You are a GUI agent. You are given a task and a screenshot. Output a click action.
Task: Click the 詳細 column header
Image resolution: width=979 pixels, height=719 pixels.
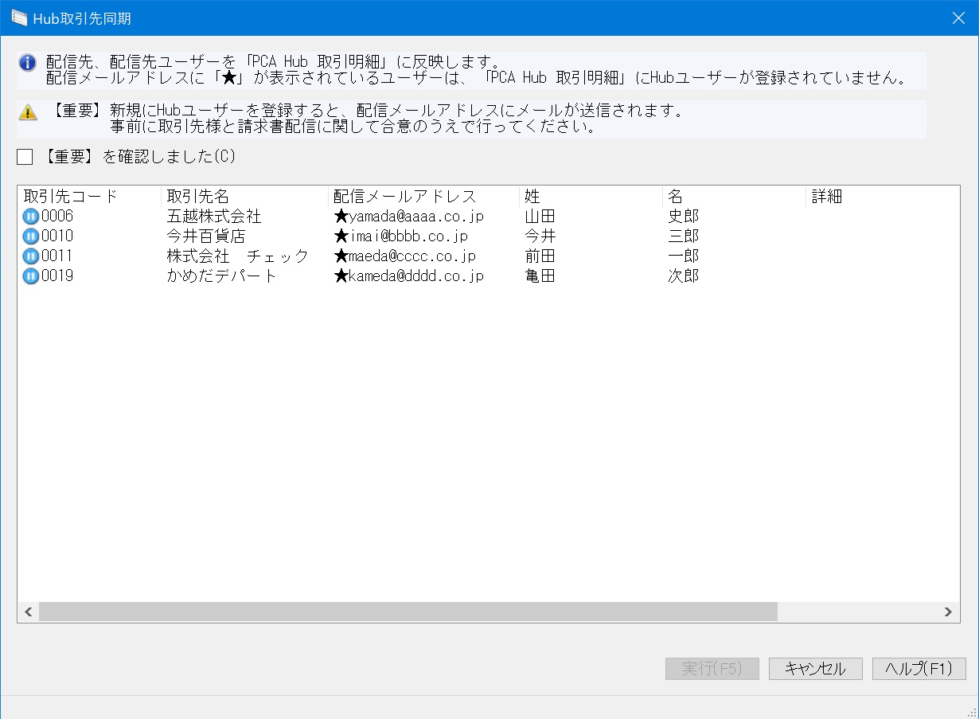882,197
